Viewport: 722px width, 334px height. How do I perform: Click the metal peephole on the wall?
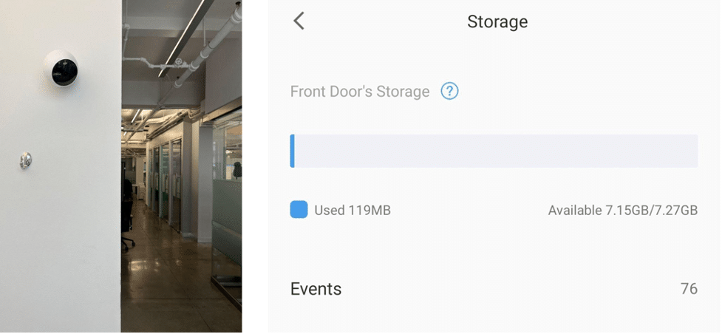[26, 160]
